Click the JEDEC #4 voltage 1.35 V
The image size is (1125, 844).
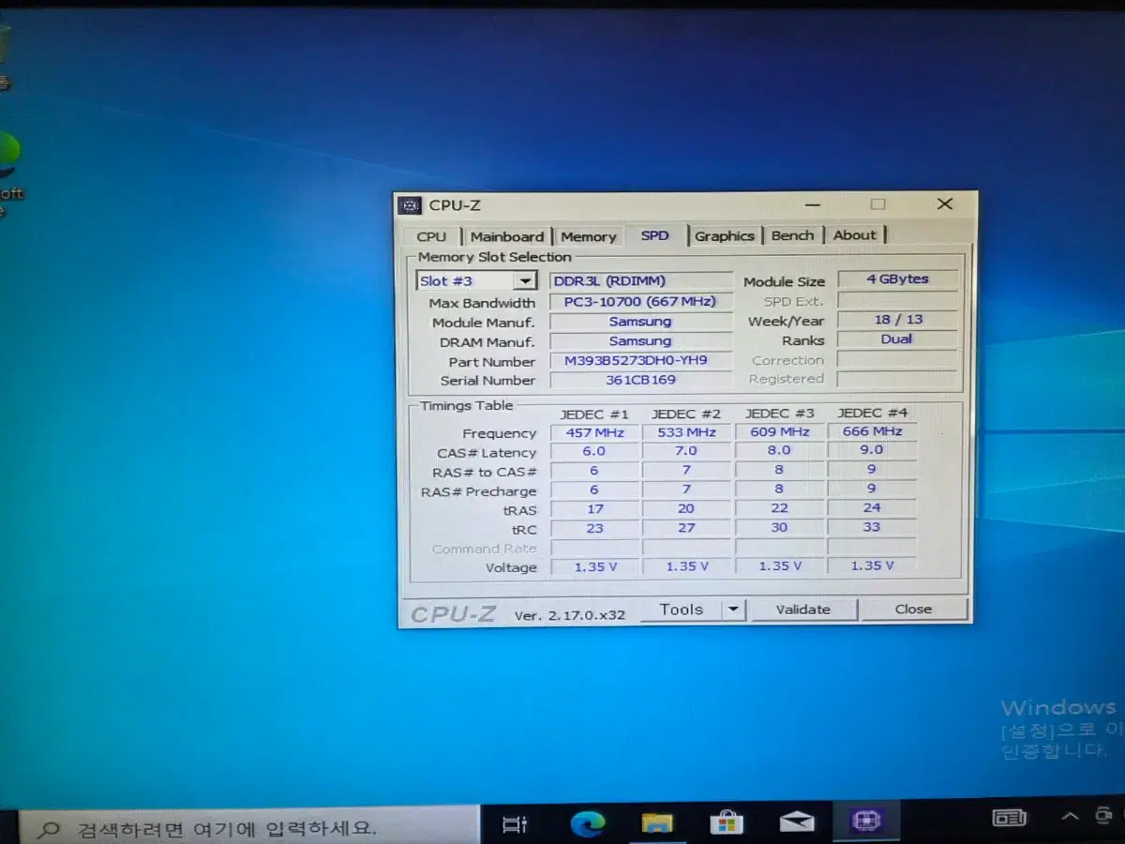[x=872, y=566]
